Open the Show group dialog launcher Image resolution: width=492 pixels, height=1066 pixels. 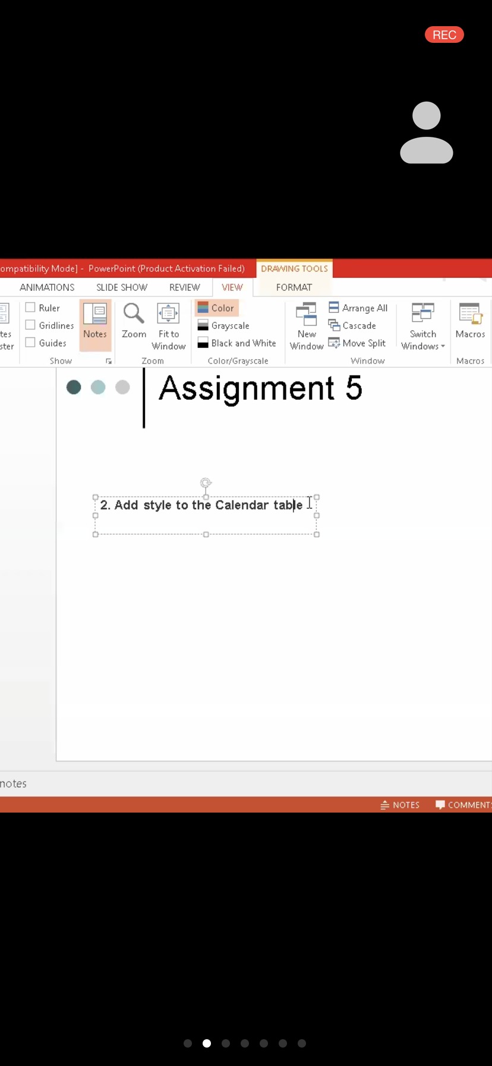(x=109, y=361)
